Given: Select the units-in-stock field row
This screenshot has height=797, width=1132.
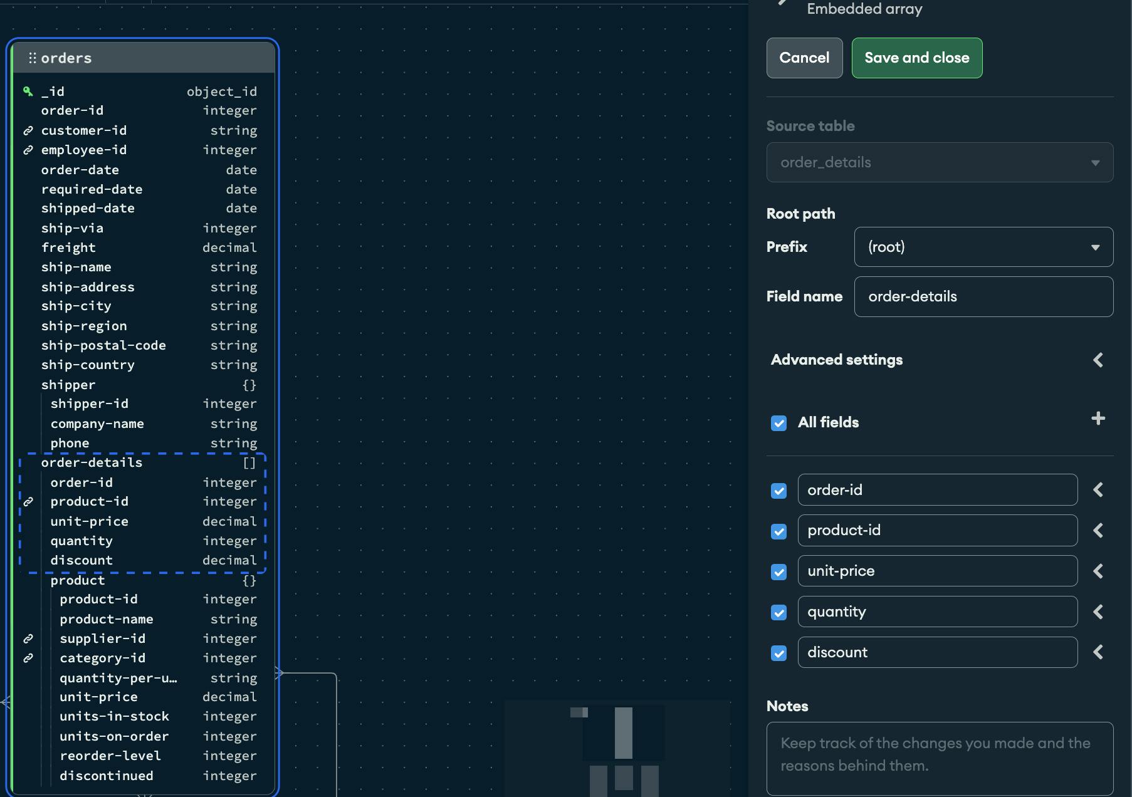Looking at the screenshot, I should 144,716.
